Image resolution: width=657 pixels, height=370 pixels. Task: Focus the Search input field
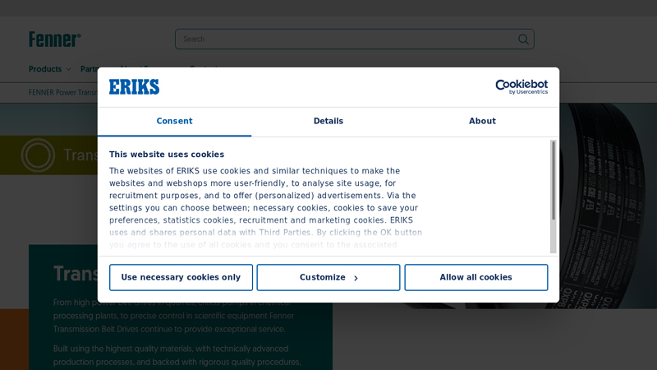345,39
